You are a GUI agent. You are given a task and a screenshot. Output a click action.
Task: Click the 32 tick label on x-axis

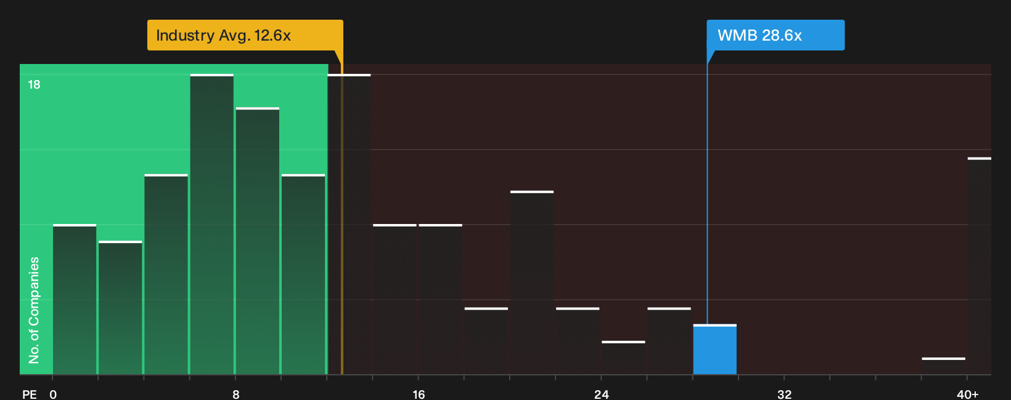(x=784, y=394)
